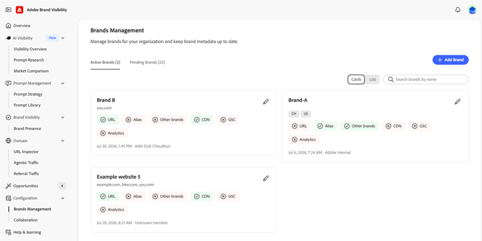This screenshot has width=482, height=241.
Task: Click the Jul 30, 2026 timestamp on Brand B
Action: tap(134, 147)
